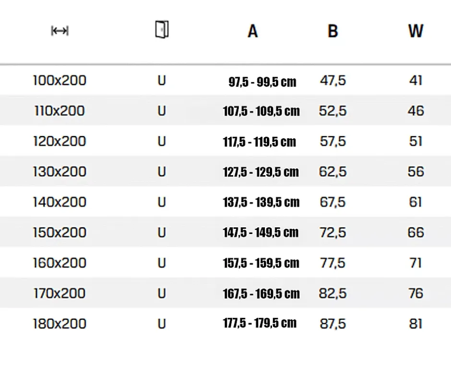
Task: Click the 97,5 - 99,5 cm value
Action: (x=262, y=82)
